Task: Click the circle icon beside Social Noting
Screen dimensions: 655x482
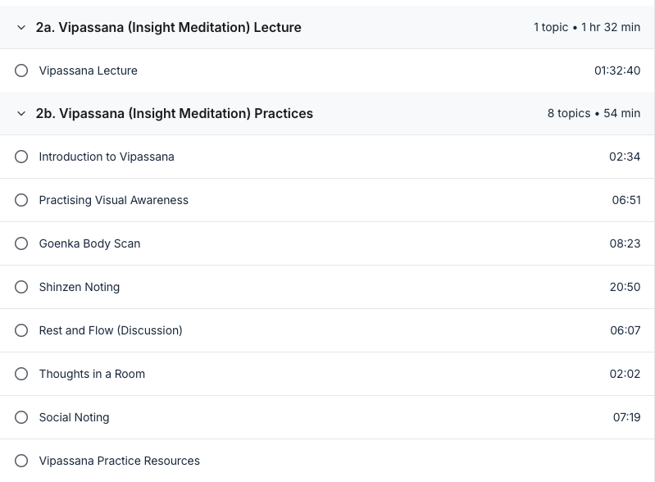Action: pyautogui.click(x=21, y=417)
